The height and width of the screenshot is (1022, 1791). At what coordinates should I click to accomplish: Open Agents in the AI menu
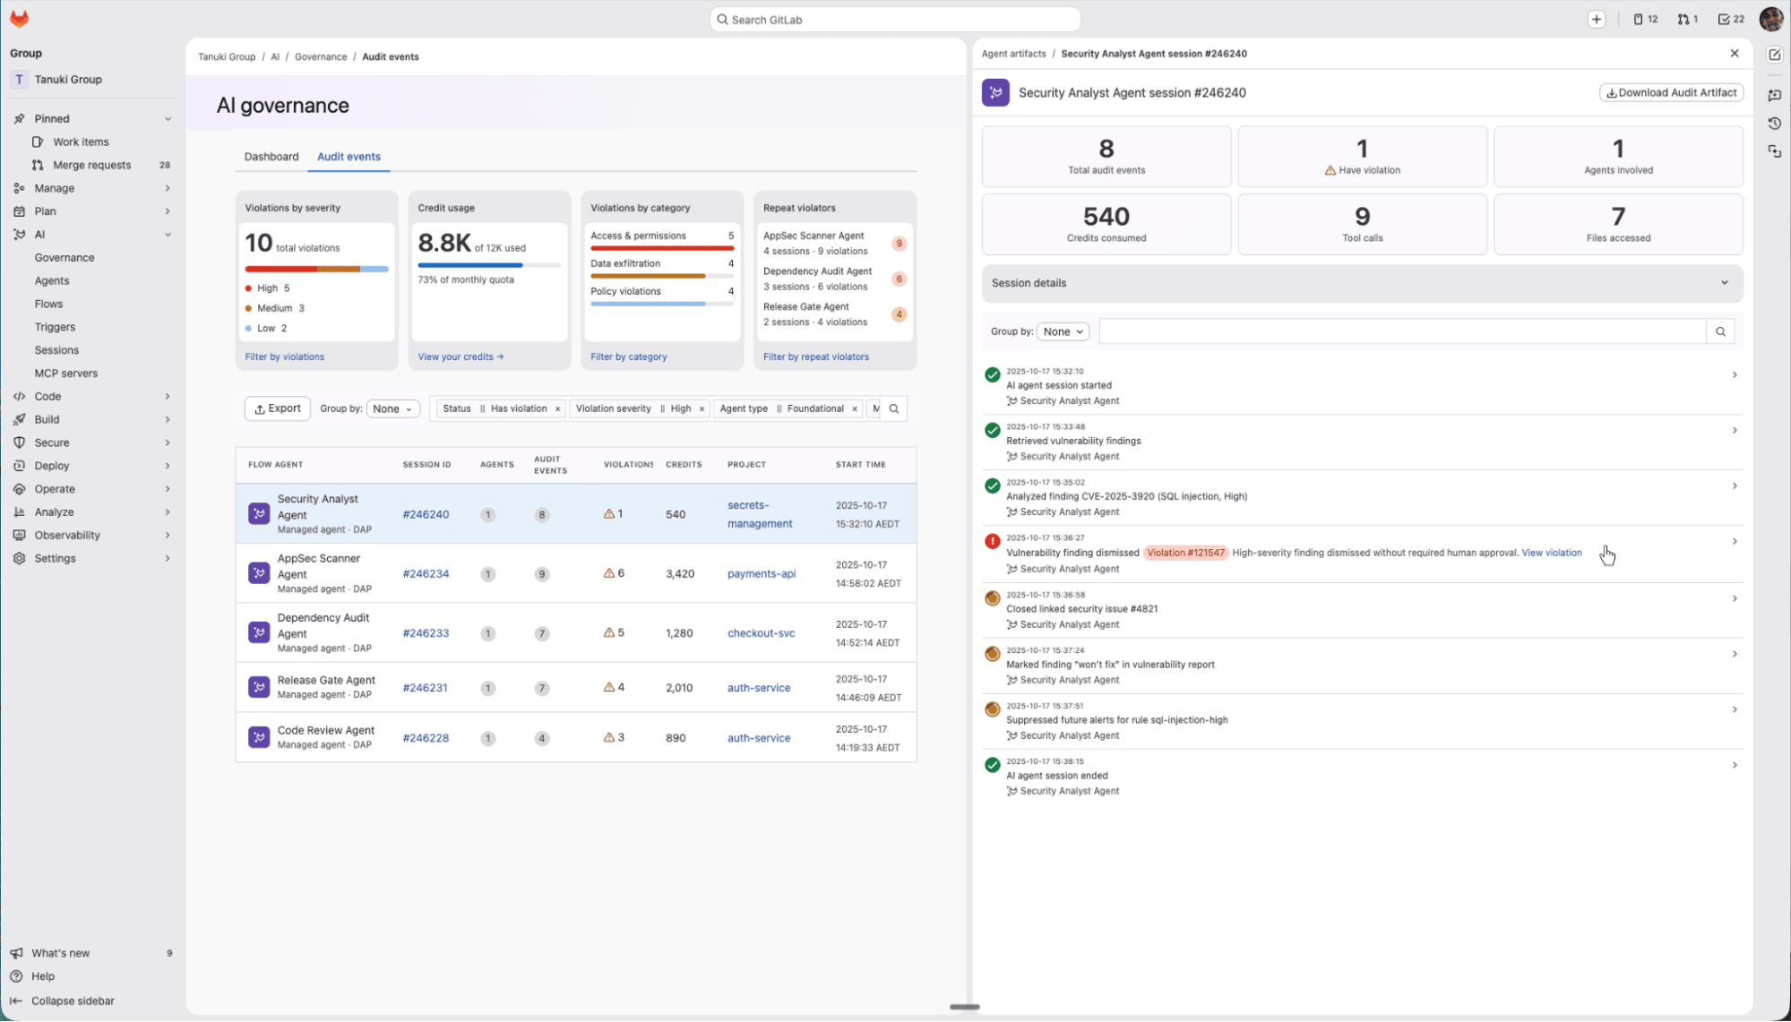pyautogui.click(x=52, y=281)
